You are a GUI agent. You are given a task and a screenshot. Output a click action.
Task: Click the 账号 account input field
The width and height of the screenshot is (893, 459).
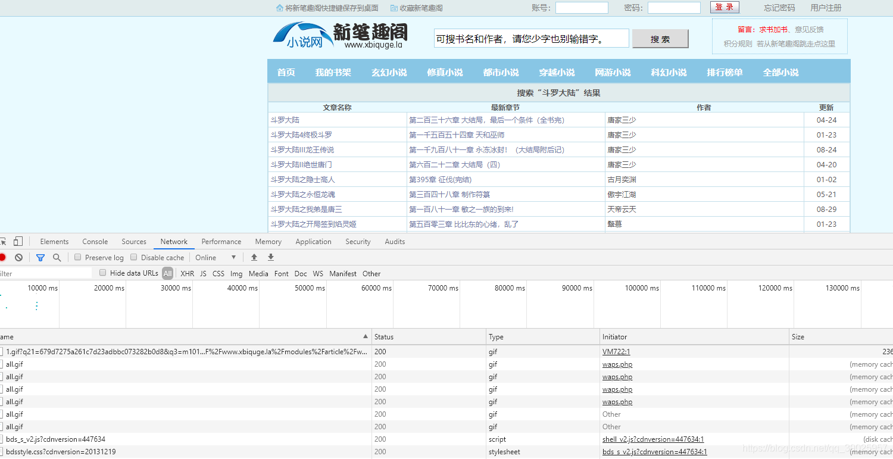tap(582, 8)
